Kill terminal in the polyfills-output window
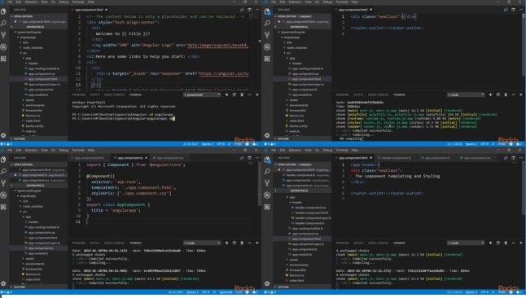 click(x=506, y=95)
